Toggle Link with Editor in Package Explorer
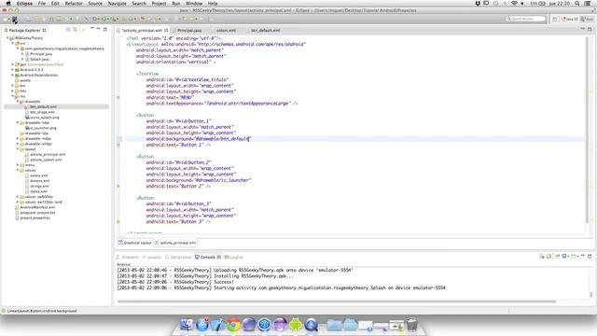 tap(76, 30)
